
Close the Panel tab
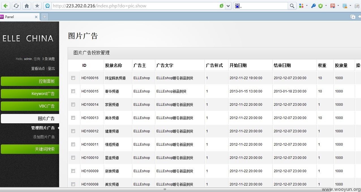[x=36, y=17]
